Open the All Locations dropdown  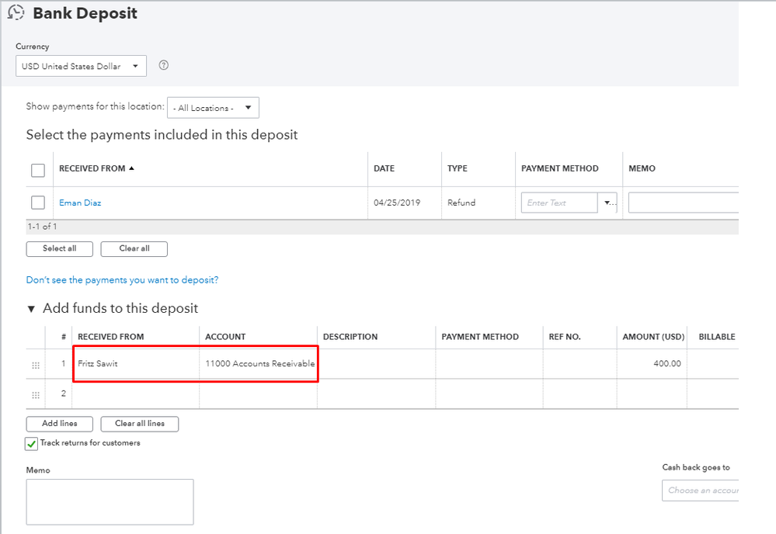213,108
